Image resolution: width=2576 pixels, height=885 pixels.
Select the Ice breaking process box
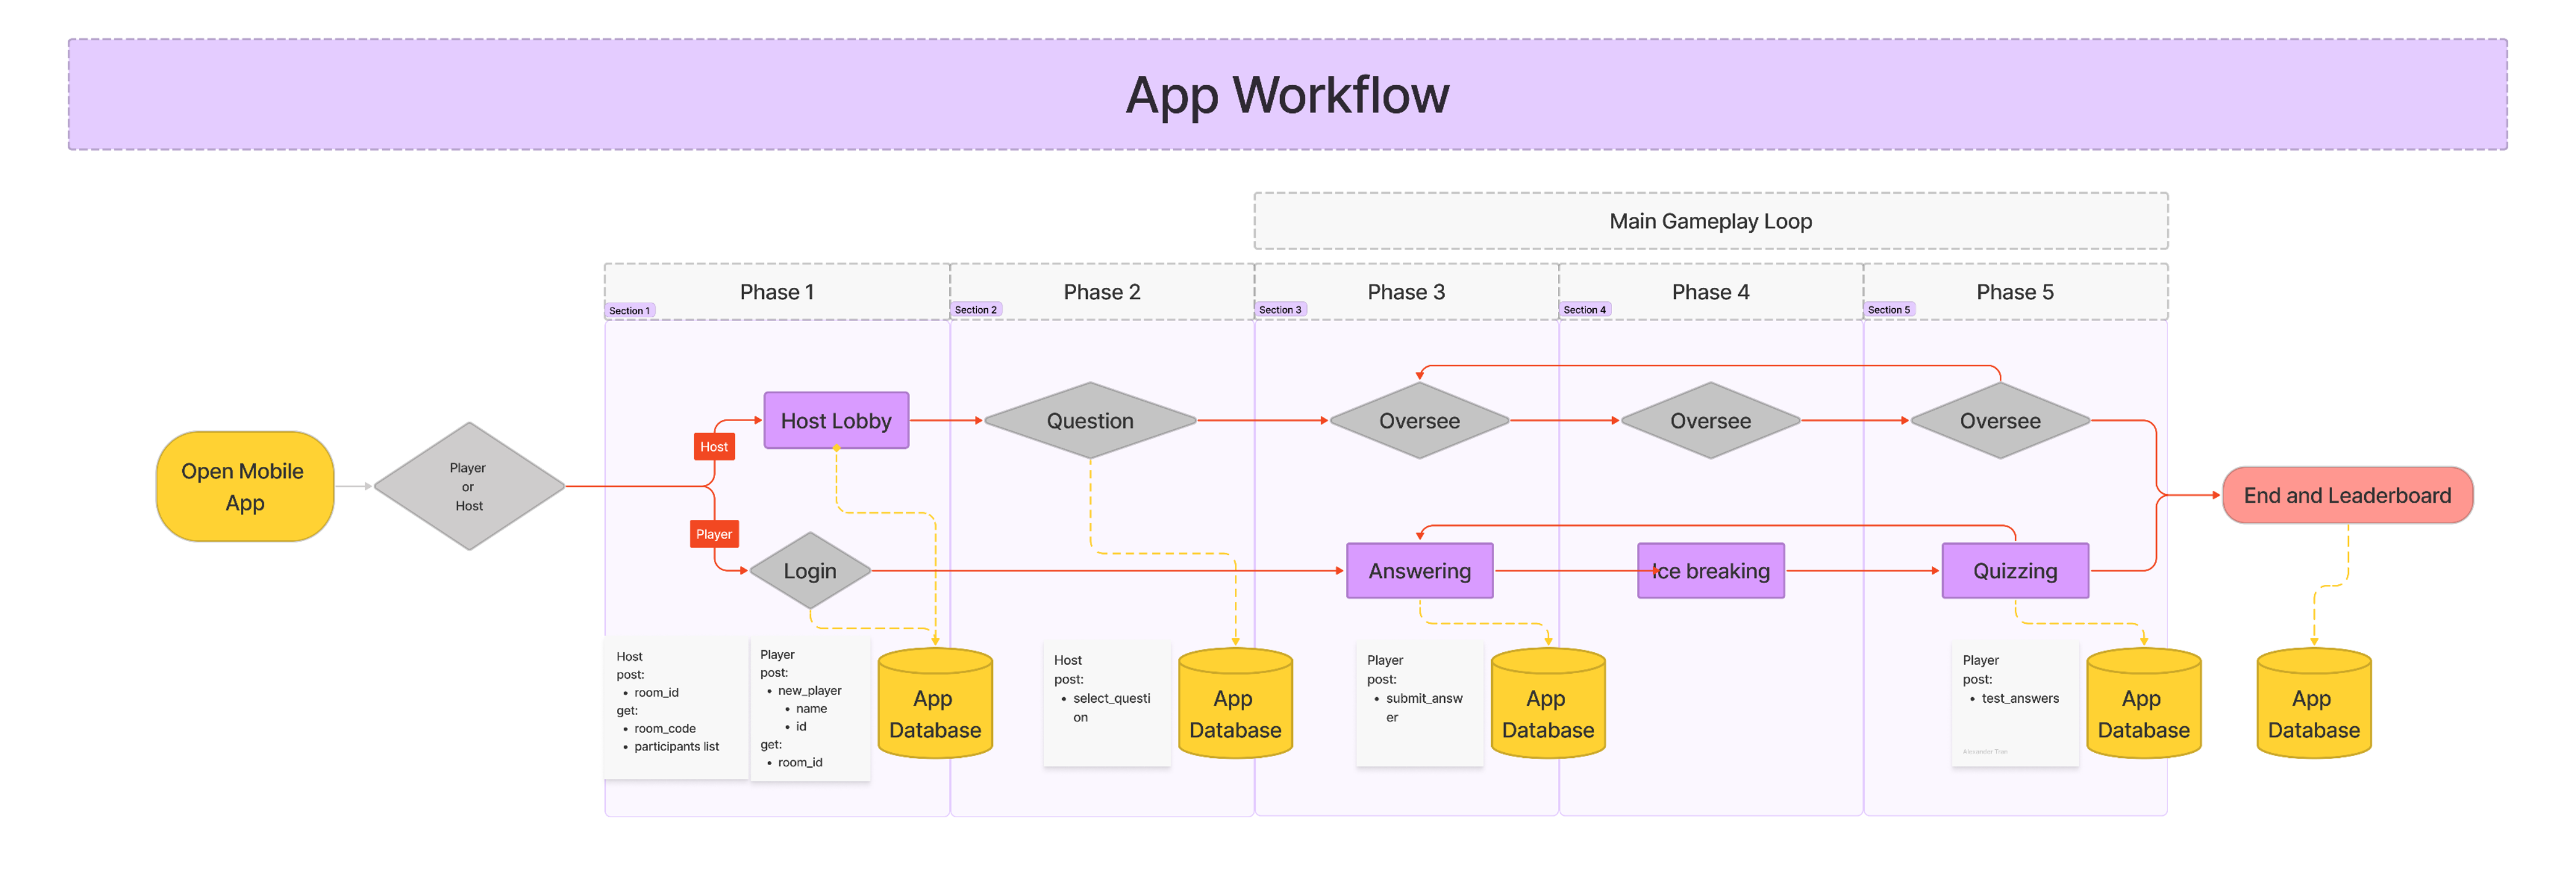[x=1710, y=571]
